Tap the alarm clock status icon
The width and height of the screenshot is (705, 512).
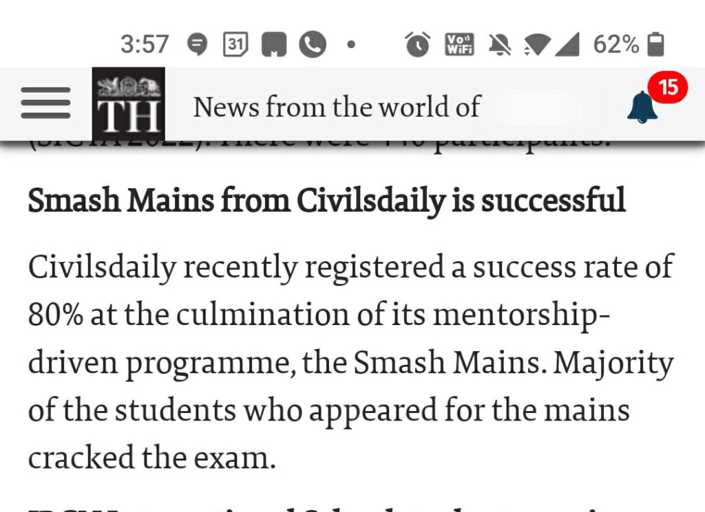(418, 45)
